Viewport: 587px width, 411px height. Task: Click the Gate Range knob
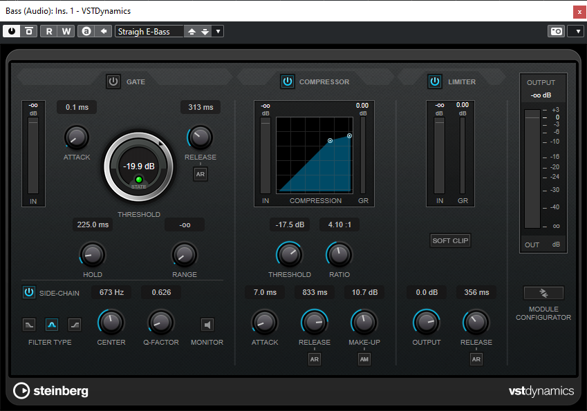point(184,255)
